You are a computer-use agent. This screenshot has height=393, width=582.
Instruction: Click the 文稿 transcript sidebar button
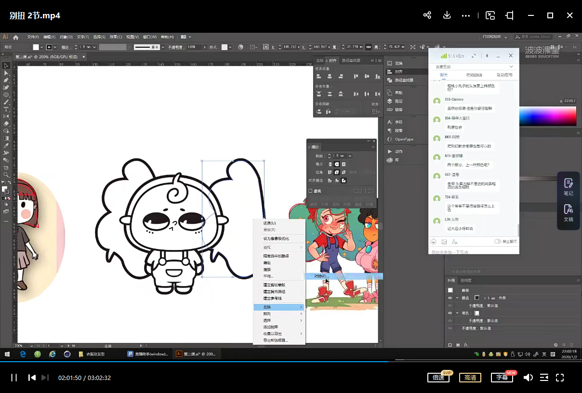[x=569, y=213]
